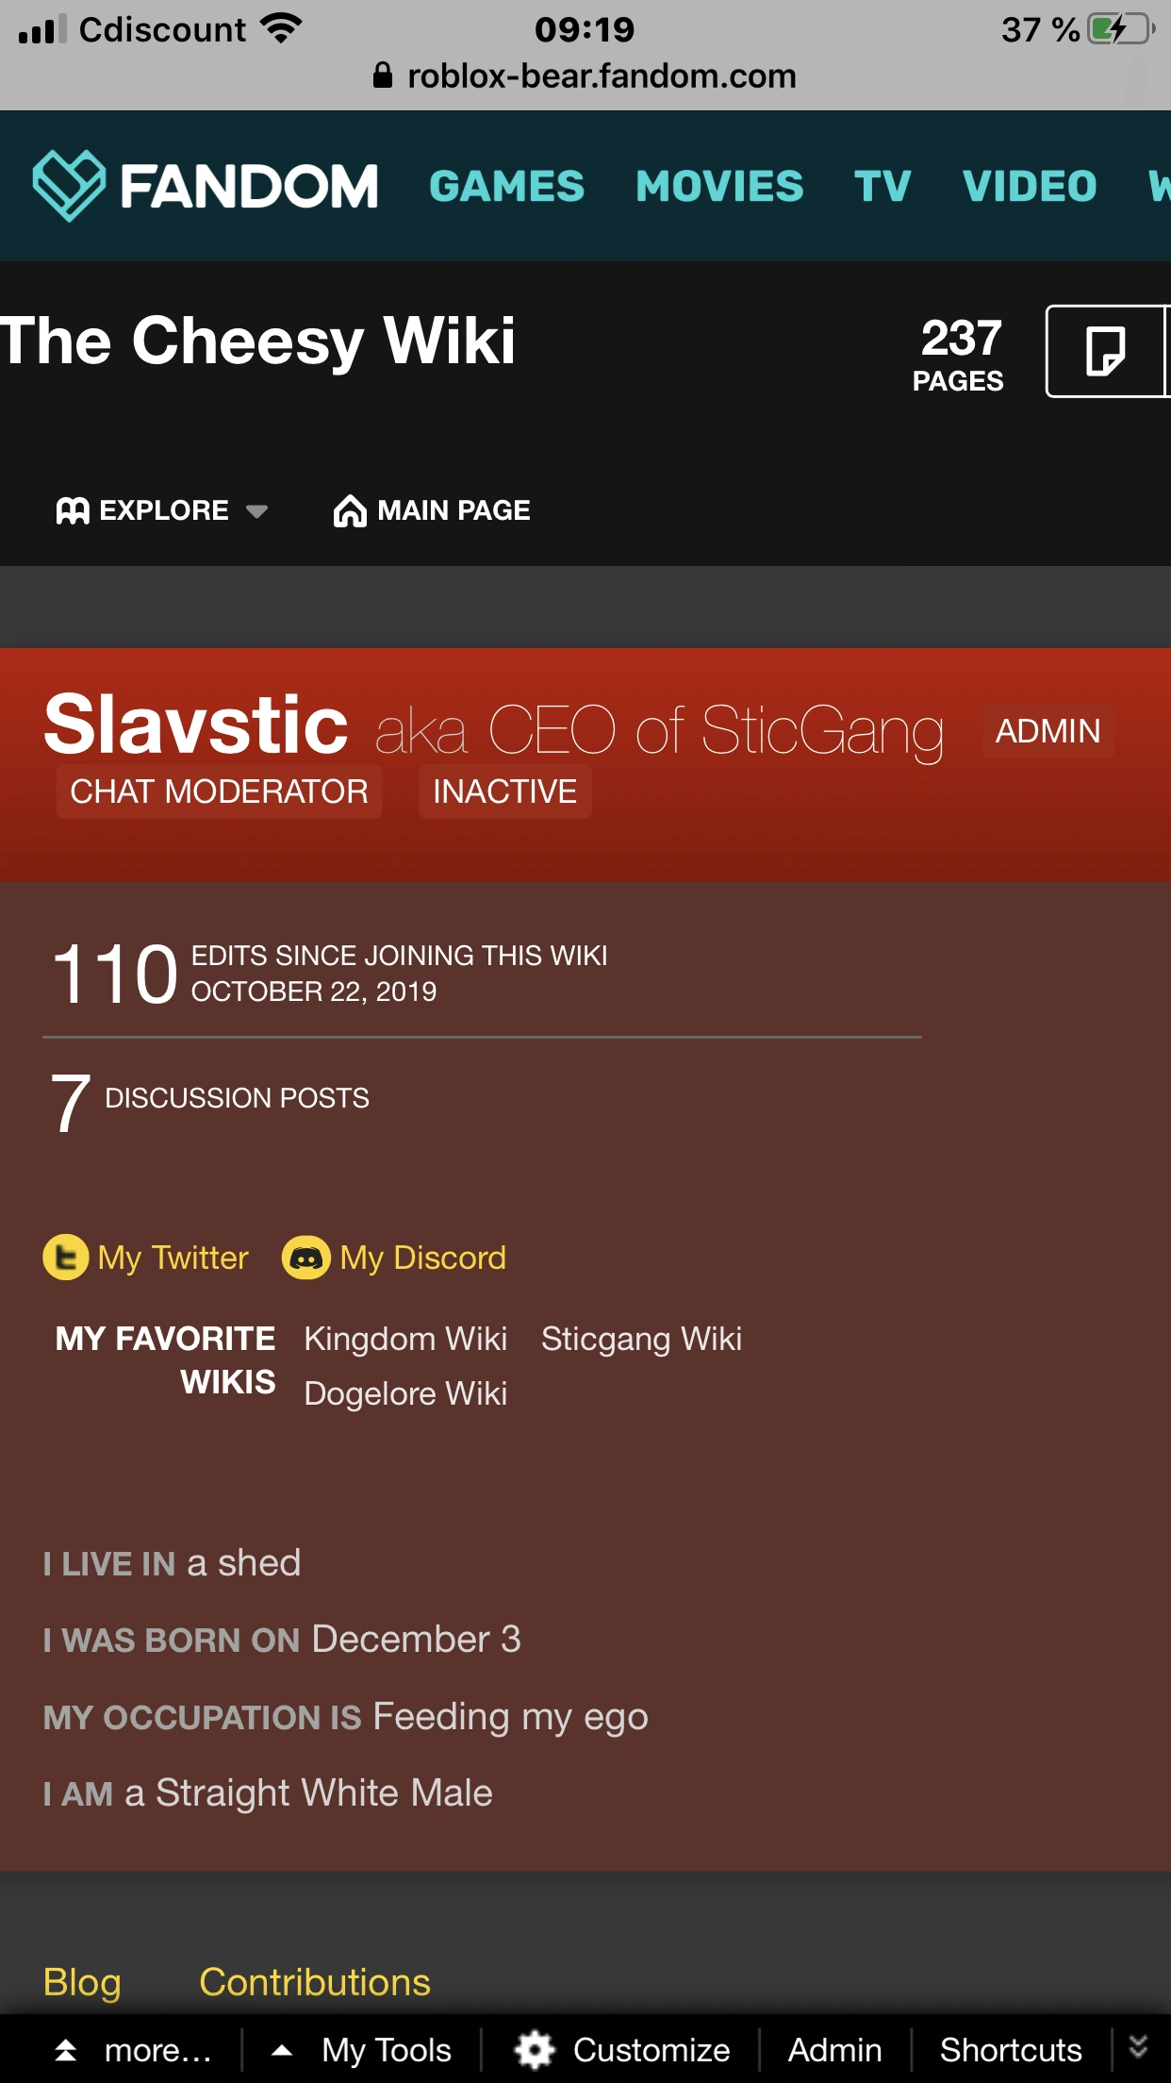Click the Fandom heart logo icon
The height and width of the screenshot is (2083, 1171).
pyautogui.click(x=69, y=185)
